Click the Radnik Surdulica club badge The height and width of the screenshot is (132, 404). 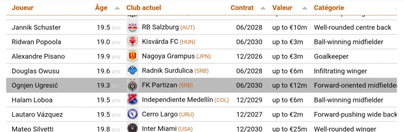132,71
